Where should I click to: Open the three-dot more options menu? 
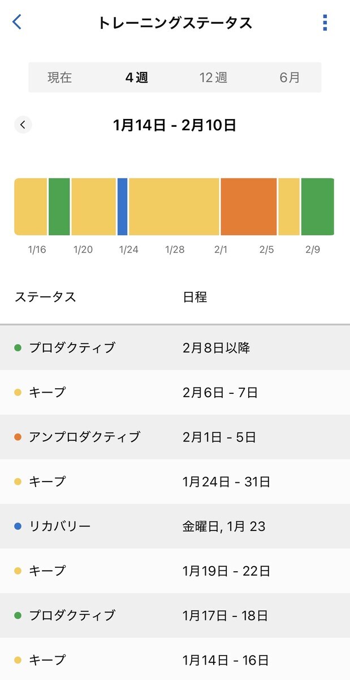[x=325, y=23]
